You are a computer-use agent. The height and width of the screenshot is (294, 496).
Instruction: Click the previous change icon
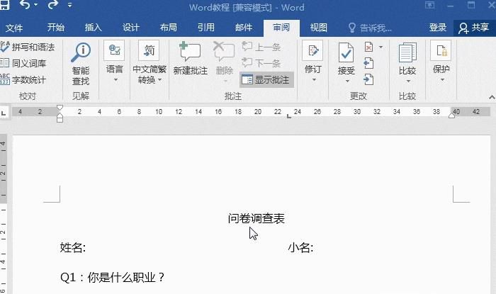368,63
